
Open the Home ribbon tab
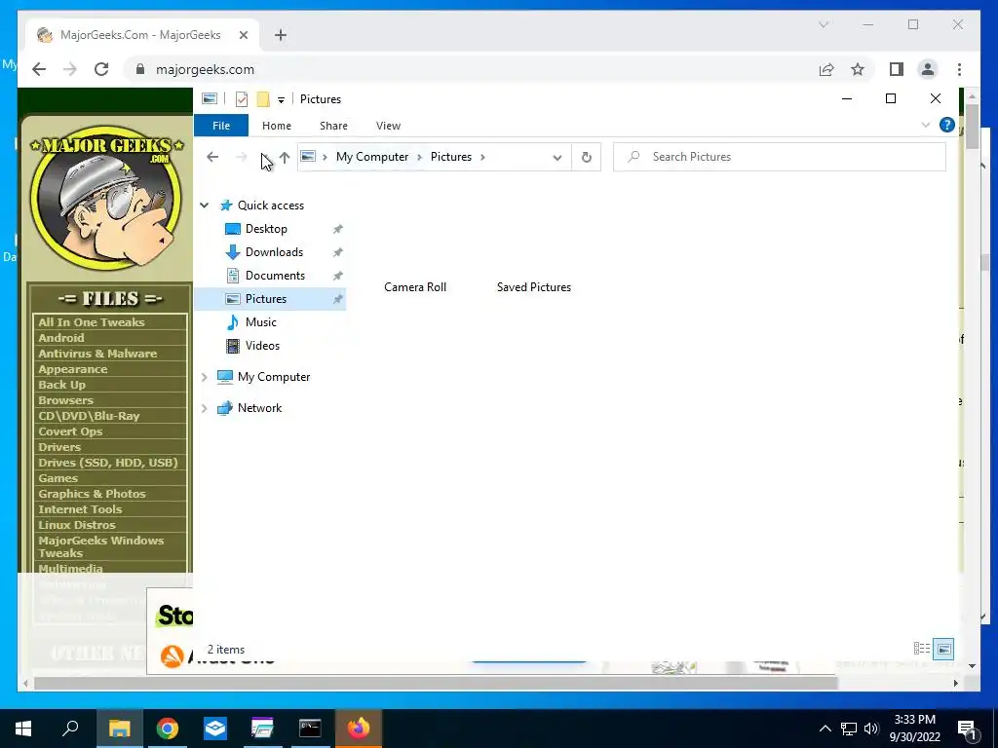point(276,126)
